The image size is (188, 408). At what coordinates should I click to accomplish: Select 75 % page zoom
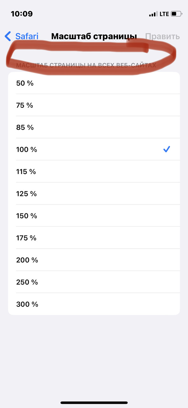(x=94, y=105)
